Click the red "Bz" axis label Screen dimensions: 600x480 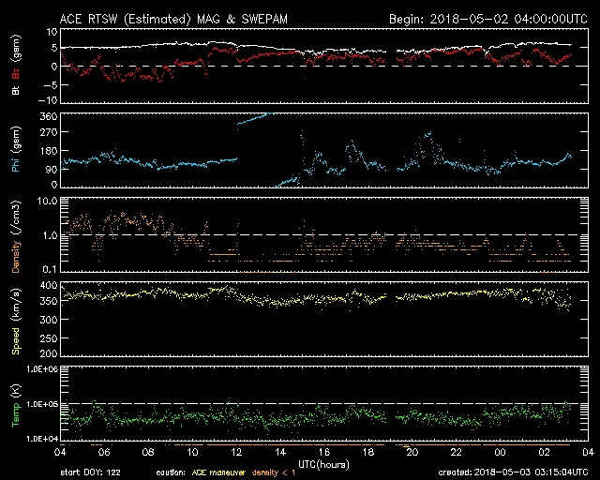16,74
